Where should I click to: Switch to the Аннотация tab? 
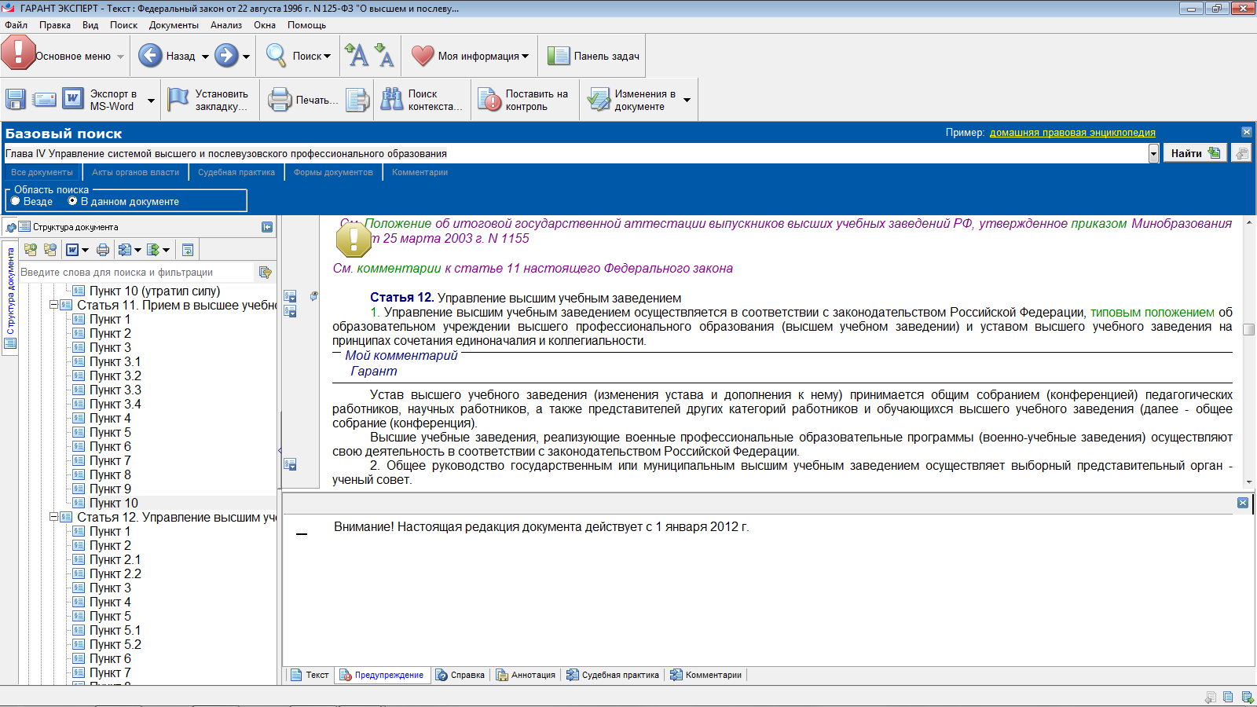[x=526, y=675]
